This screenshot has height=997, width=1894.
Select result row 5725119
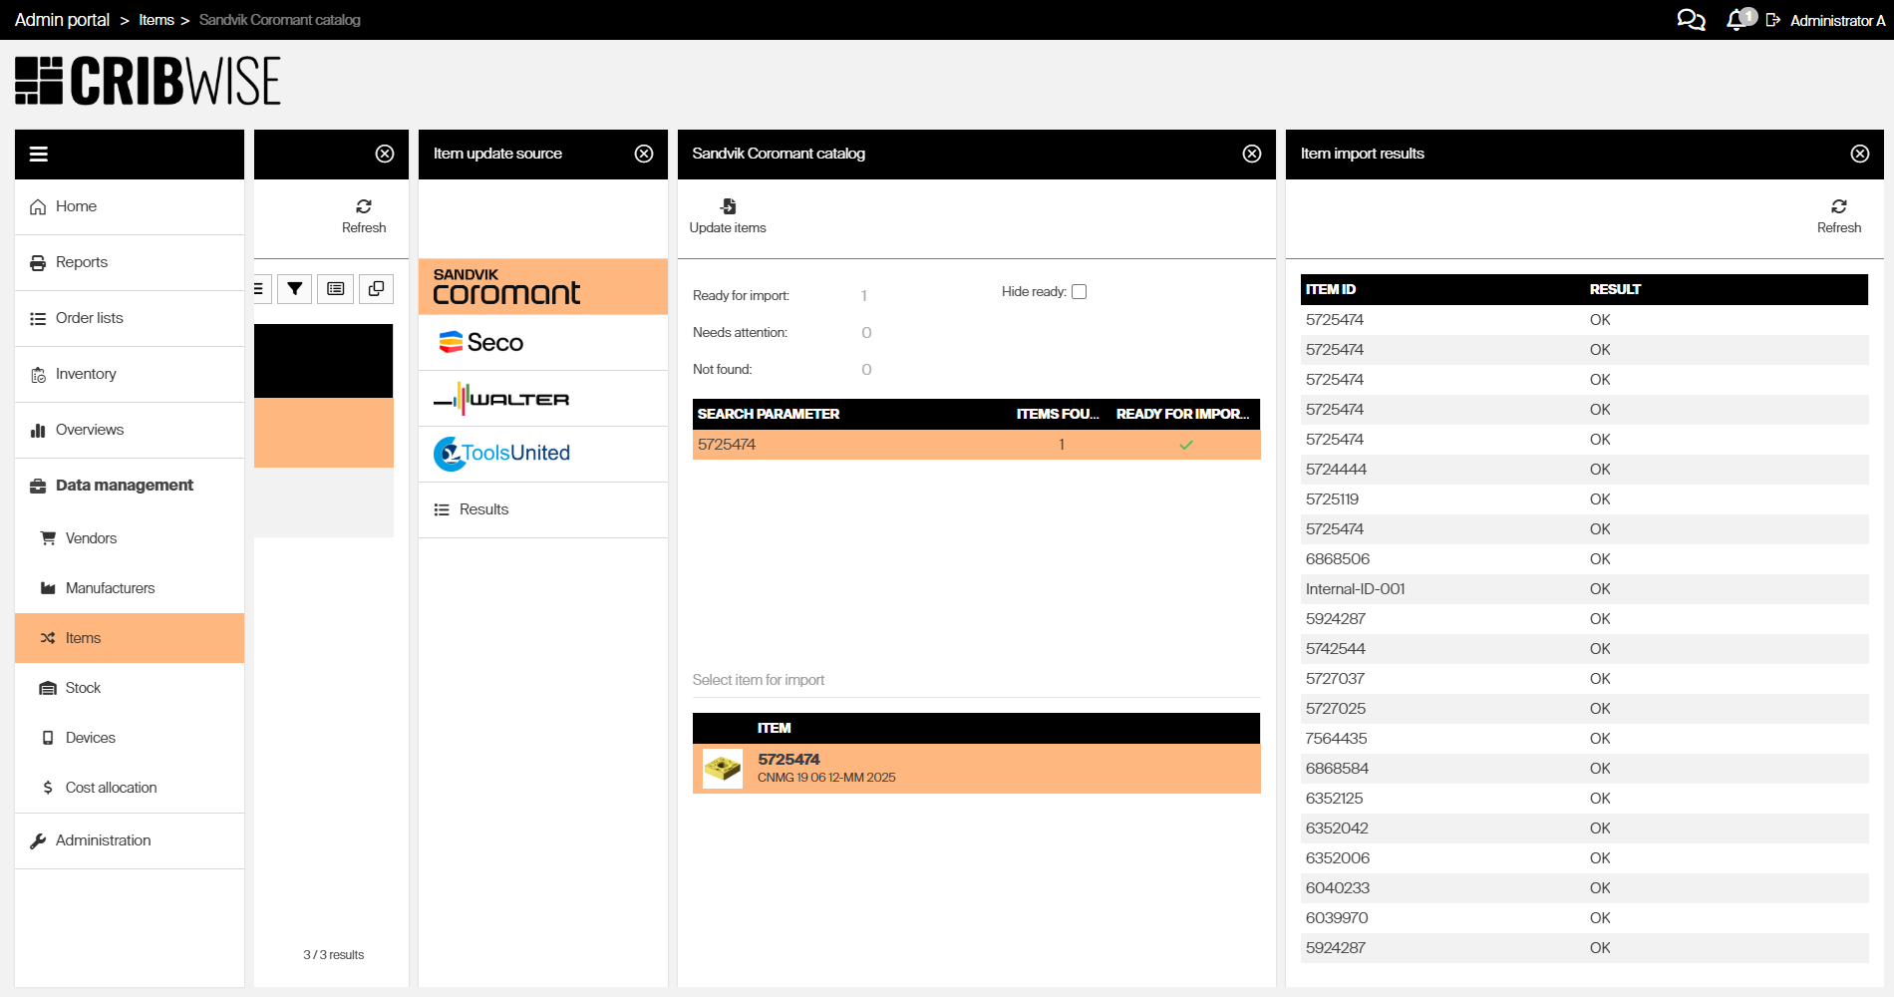(1585, 499)
